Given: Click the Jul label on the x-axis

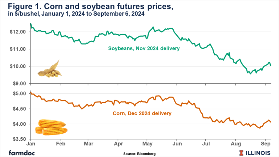Looking at the screenshot, I should tap(205, 144).
